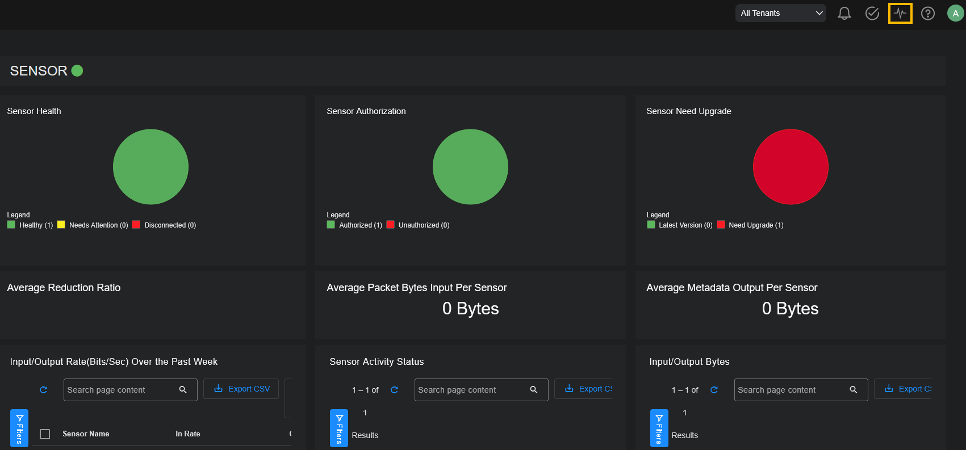966x450 pixels.
Task: Click the red Sensor Need Upgrade pie
Action: coord(790,167)
